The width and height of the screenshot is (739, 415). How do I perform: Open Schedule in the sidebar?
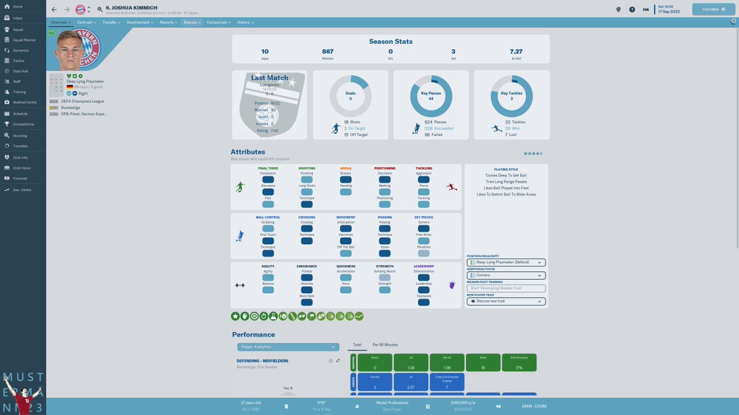click(22, 114)
